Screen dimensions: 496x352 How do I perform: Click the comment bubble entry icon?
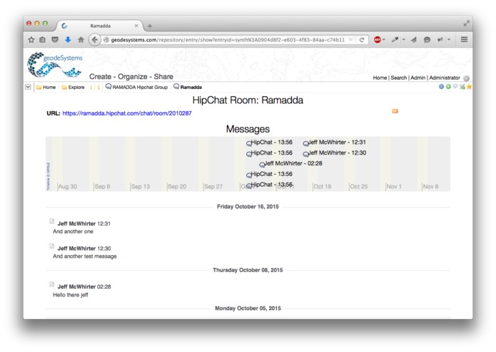click(x=455, y=86)
